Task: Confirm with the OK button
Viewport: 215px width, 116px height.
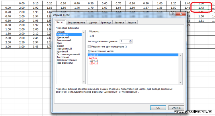Action: pos(158,107)
